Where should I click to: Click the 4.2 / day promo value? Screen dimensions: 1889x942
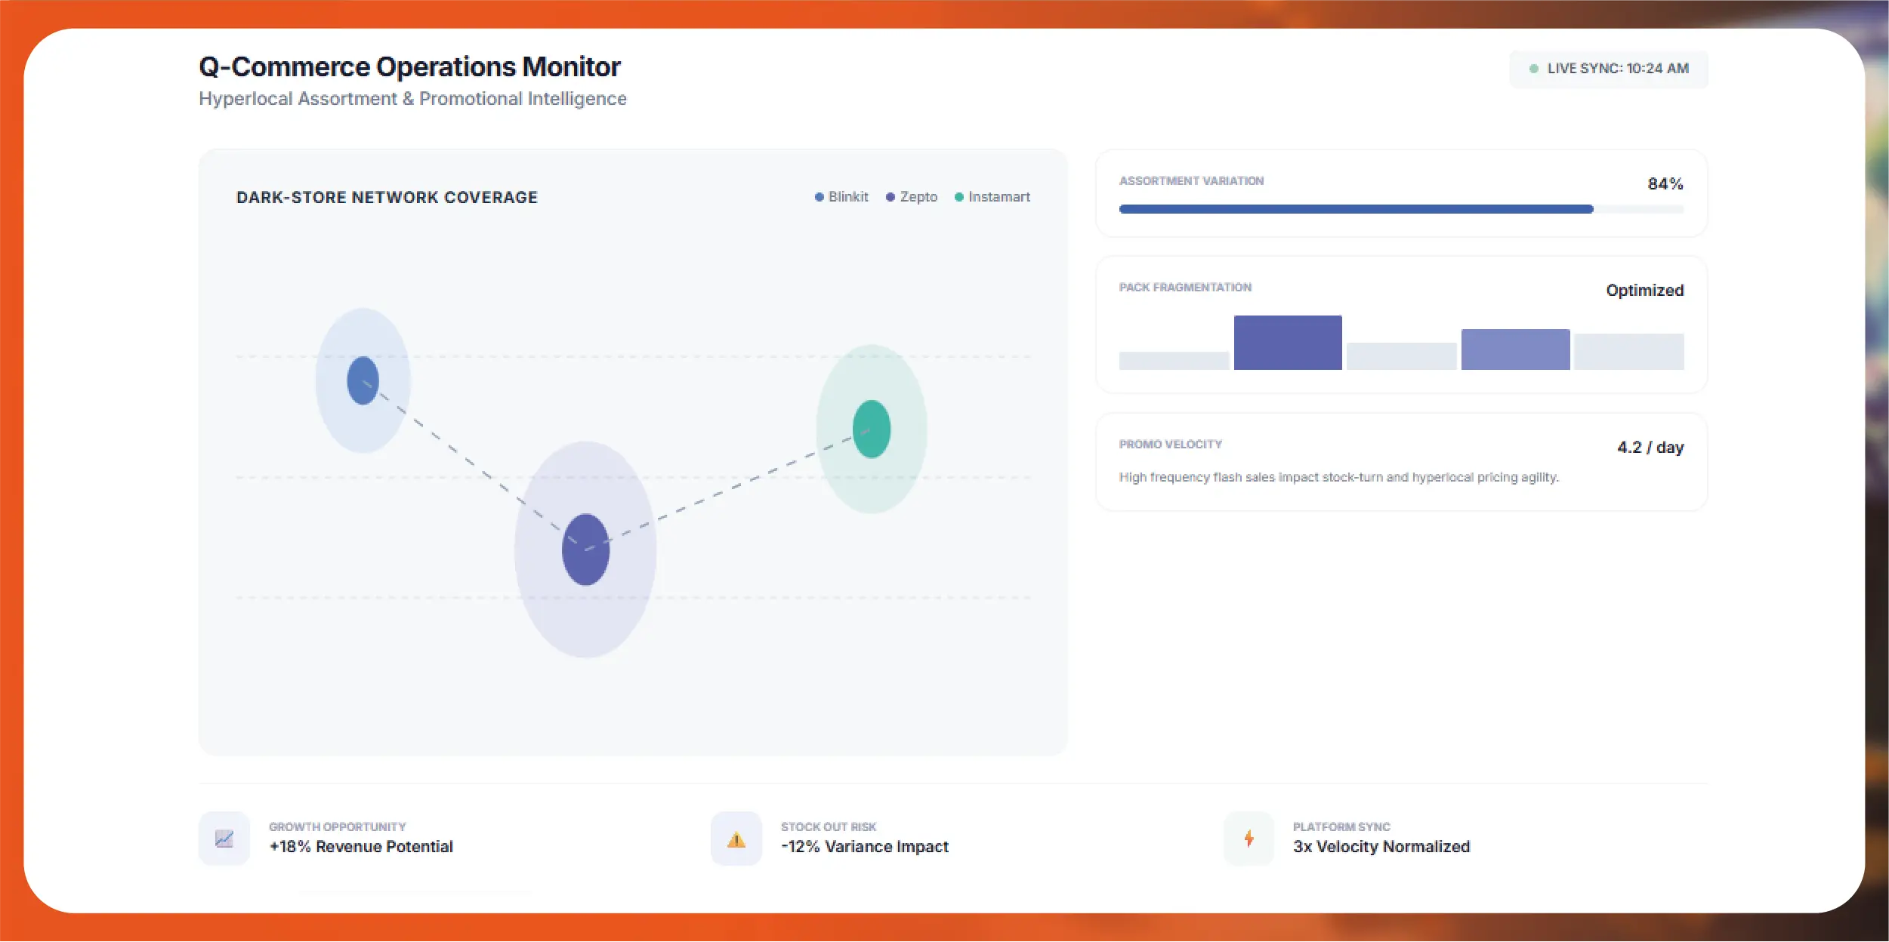pos(1650,448)
